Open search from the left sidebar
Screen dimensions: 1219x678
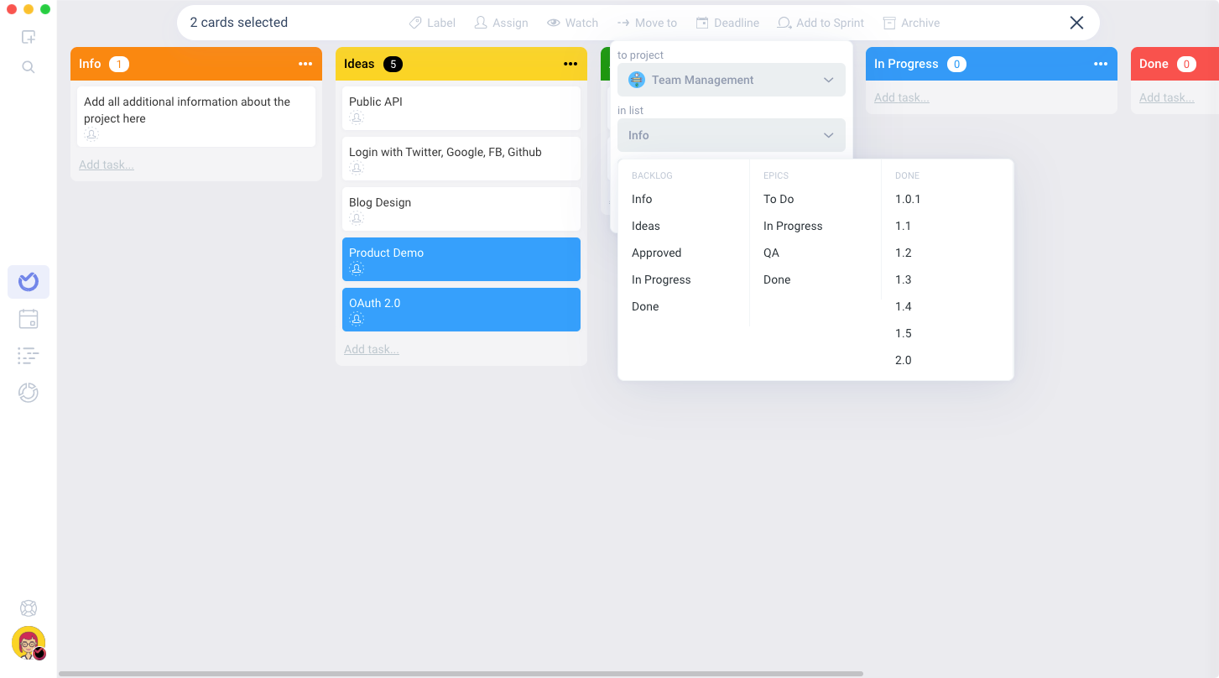click(x=29, y=67)
